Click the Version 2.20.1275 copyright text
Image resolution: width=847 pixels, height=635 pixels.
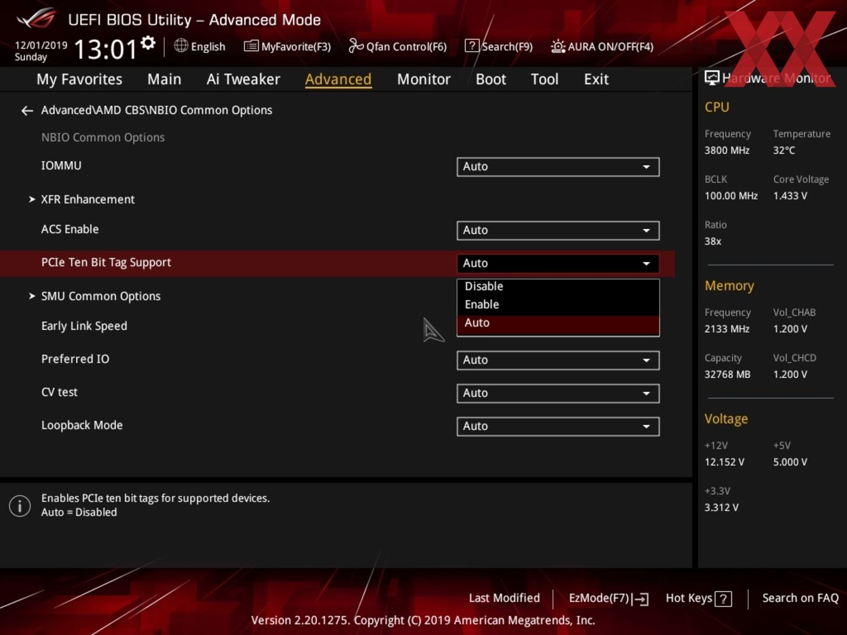pos(423,621)
